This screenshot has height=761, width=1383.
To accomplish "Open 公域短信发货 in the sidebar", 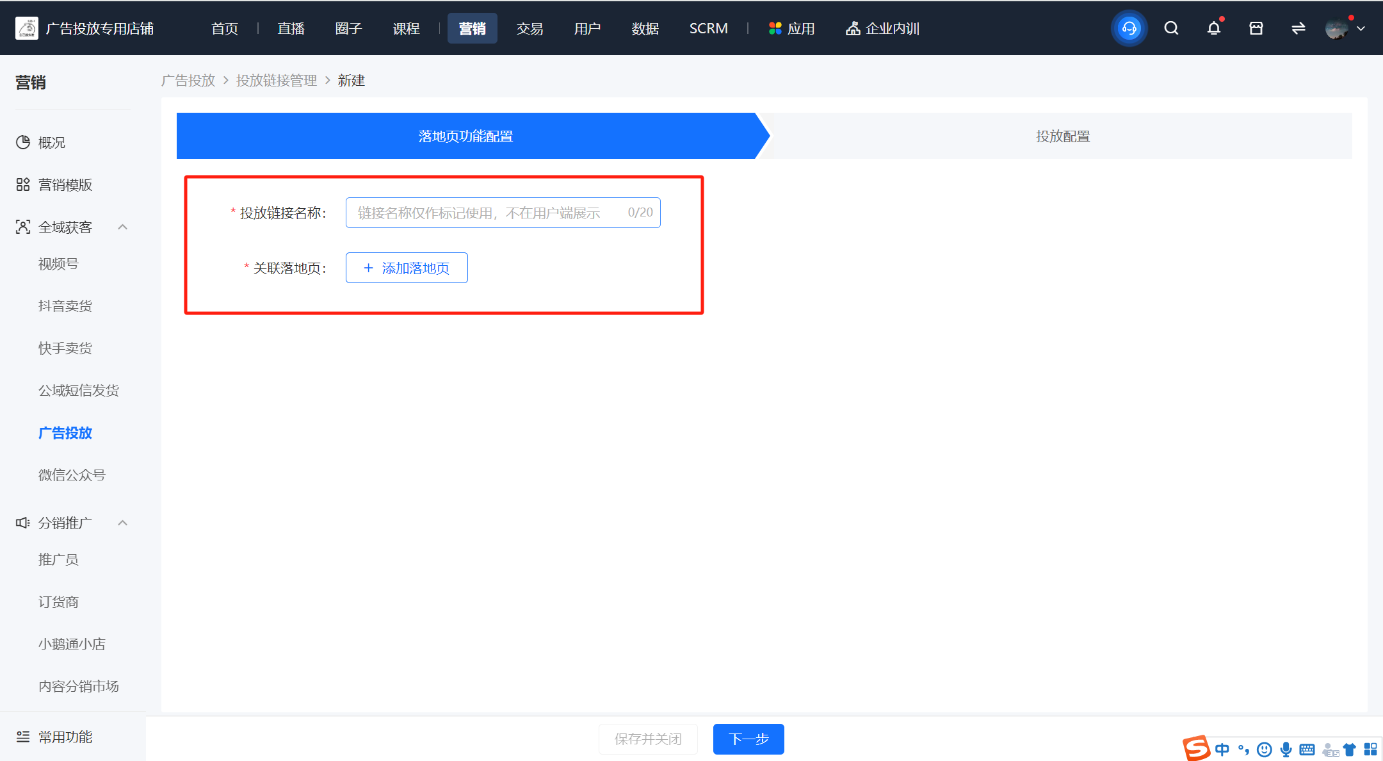I will [x=79, y=391].
